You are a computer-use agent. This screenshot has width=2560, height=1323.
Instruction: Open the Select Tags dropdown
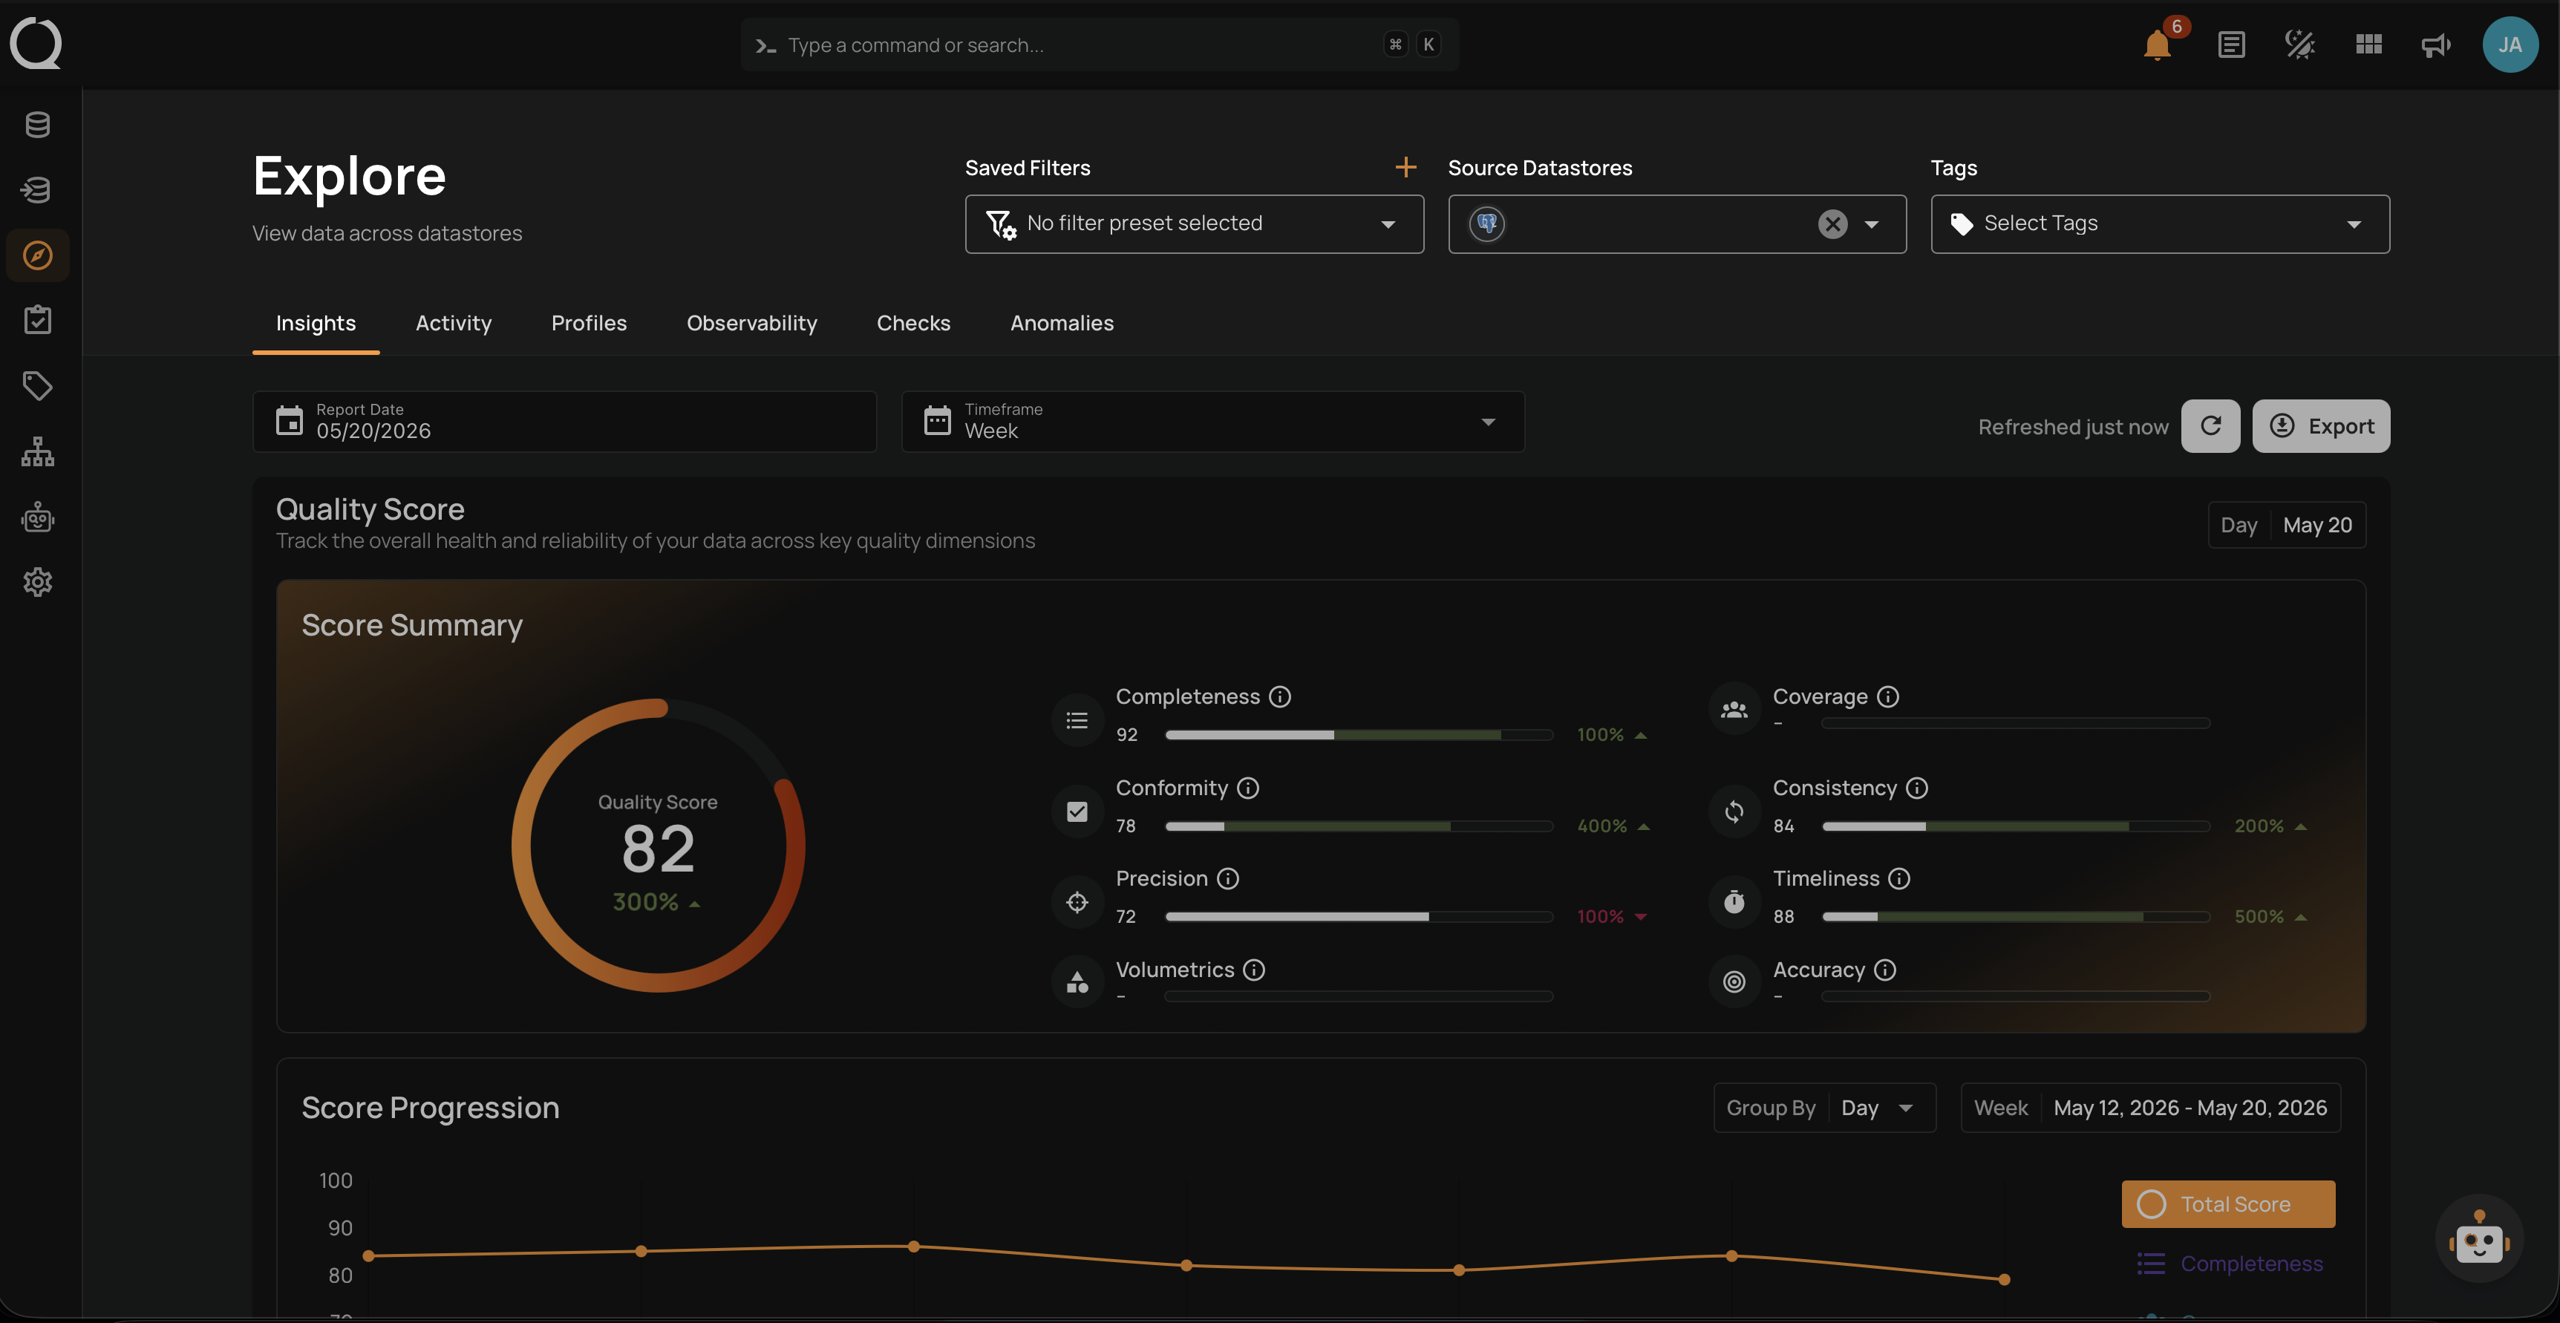(2160, 223)
